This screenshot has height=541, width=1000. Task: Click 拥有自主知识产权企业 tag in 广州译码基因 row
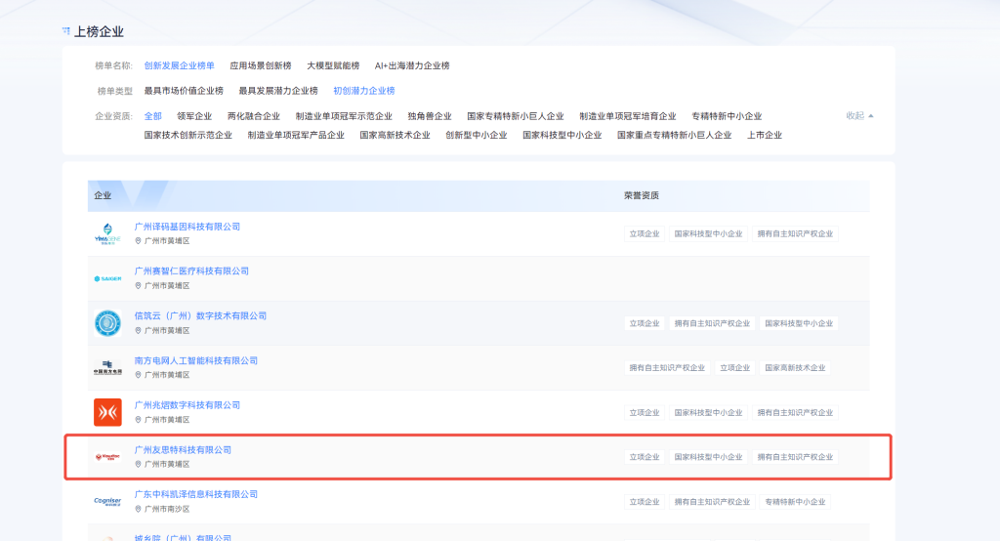pos(795,234)
